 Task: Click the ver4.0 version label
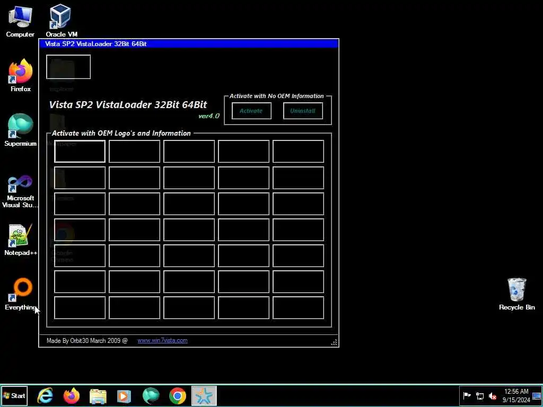209,116
